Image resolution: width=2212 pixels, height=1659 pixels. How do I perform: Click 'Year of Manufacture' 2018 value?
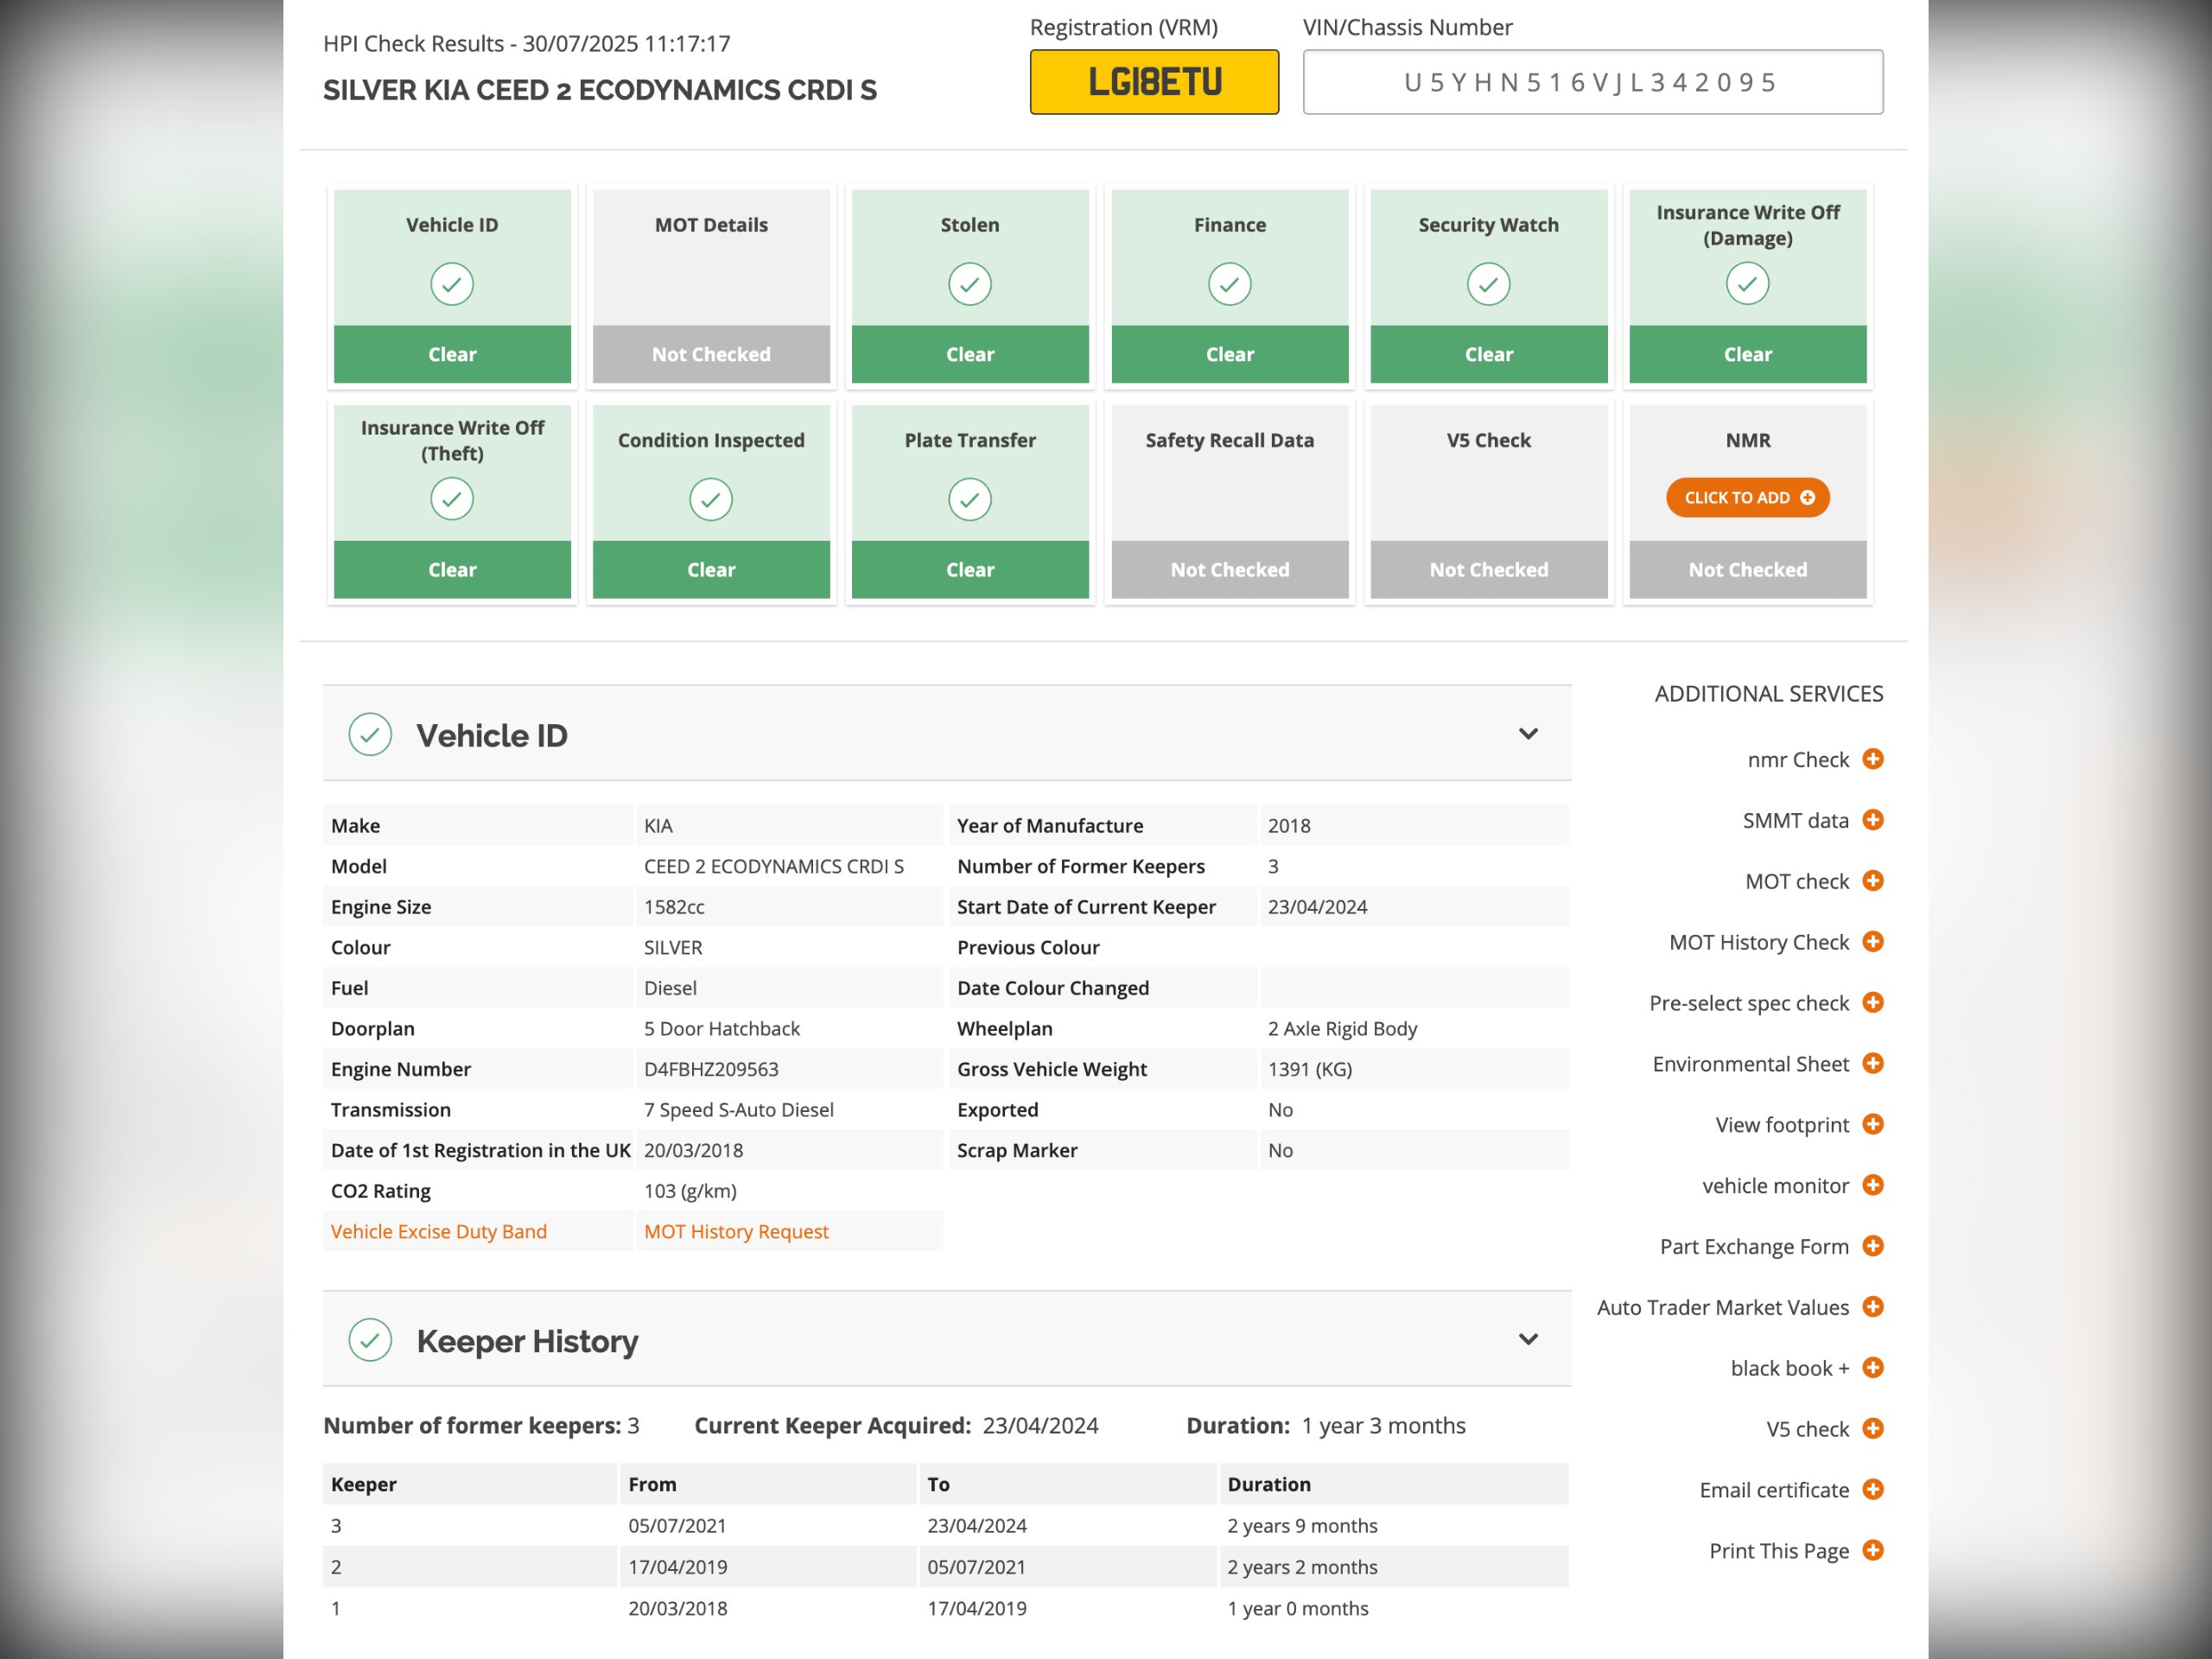1289,826
